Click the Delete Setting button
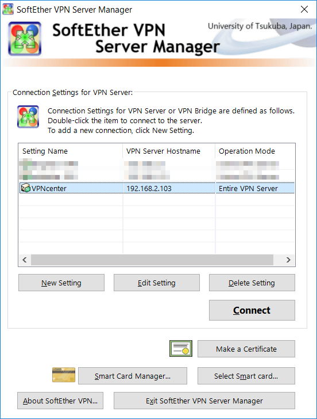 coord(252,283)
